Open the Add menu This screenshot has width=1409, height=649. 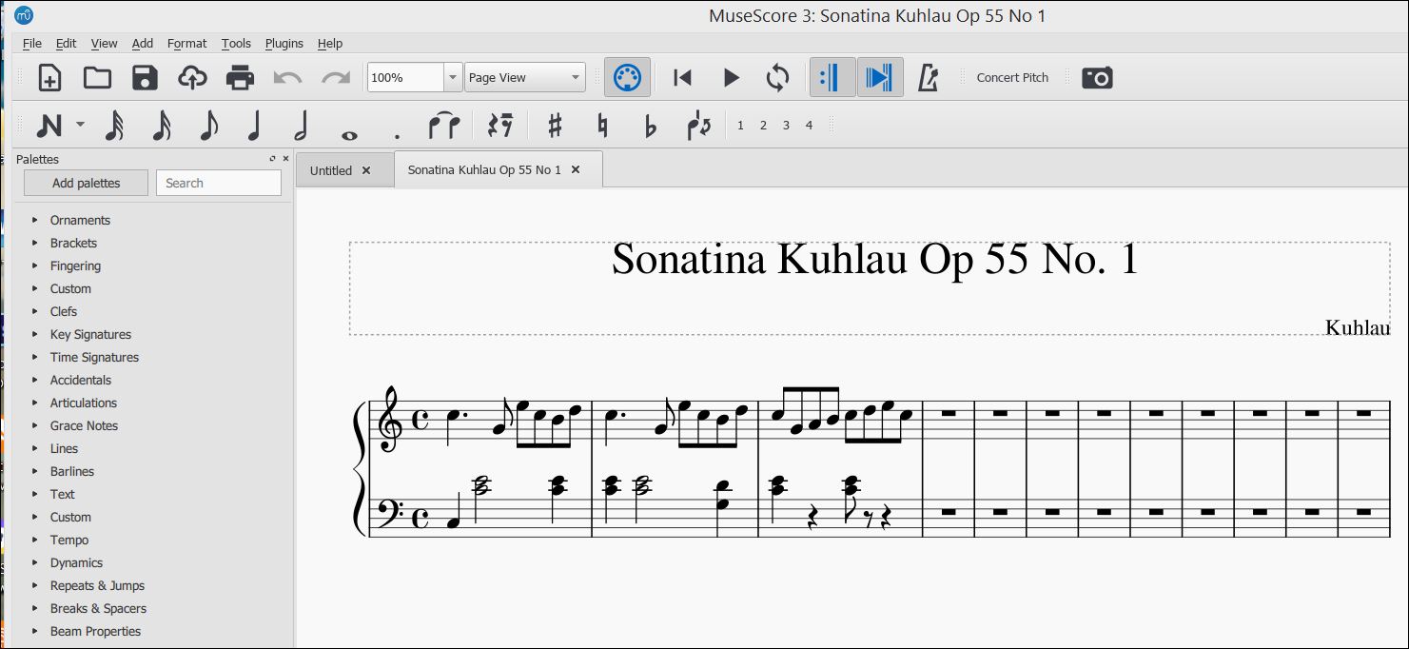tap(143, 44)
